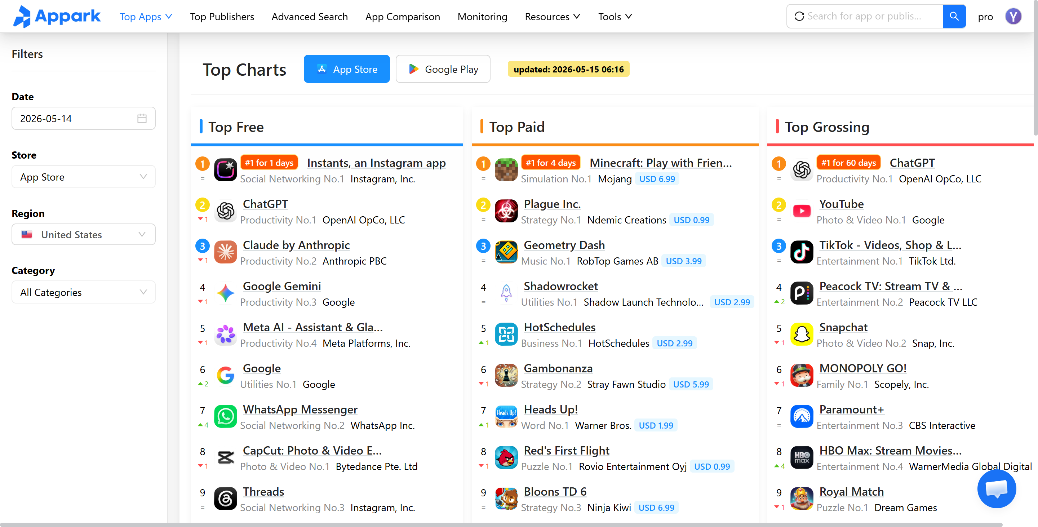1038x527 pixels.
Task: Click the '#1 for 60 days' badge
Action: tap(849, 163)
